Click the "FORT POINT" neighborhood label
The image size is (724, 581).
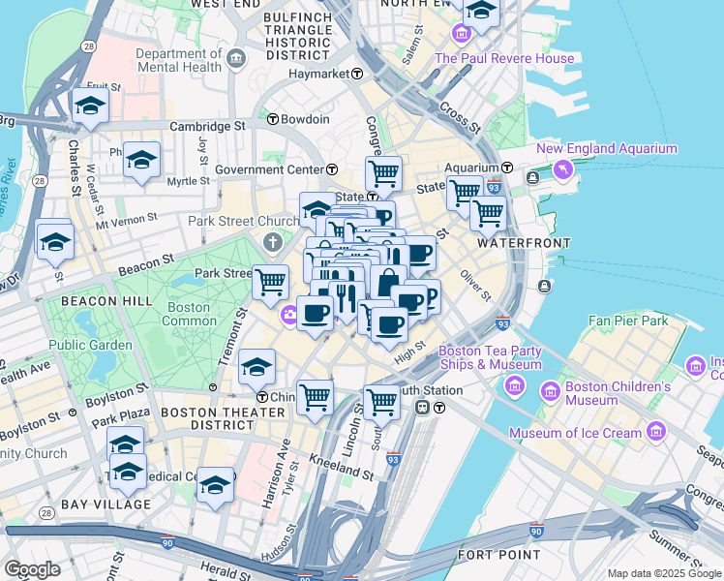(x=499, y=555)
